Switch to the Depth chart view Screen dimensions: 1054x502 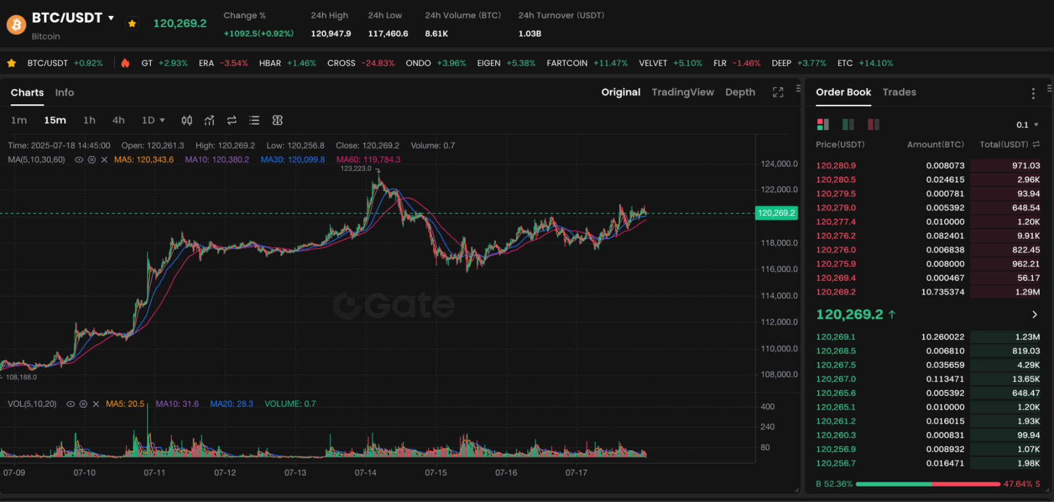pyautogui.click(x=740, y=92)
